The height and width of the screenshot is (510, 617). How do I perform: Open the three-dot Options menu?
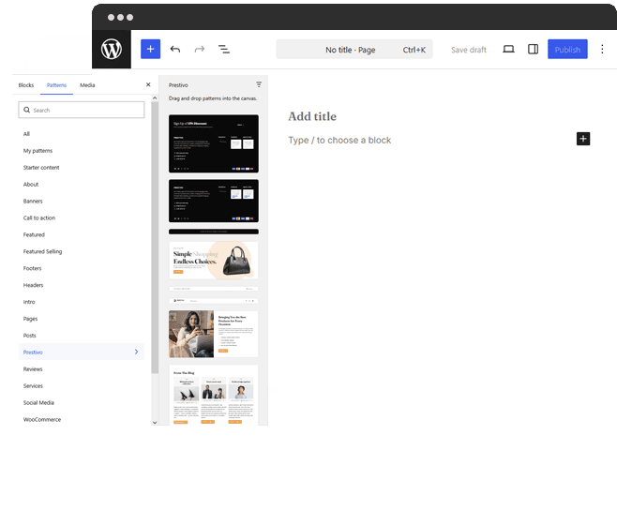point(602,49)
